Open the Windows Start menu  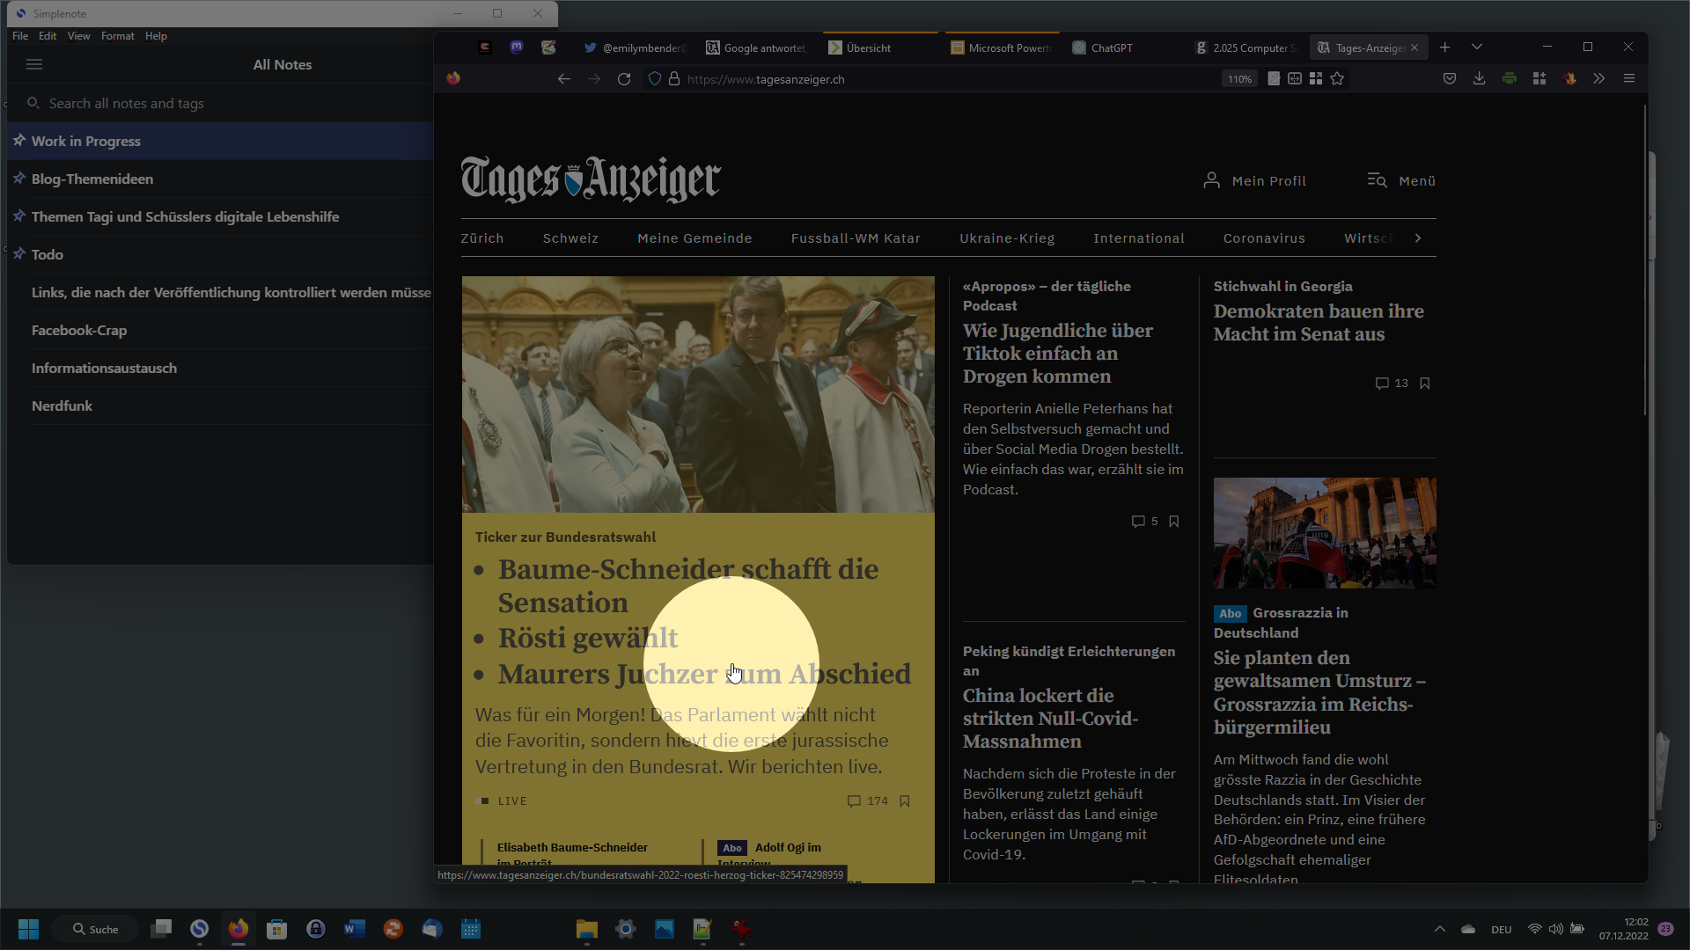coord(29,929)
